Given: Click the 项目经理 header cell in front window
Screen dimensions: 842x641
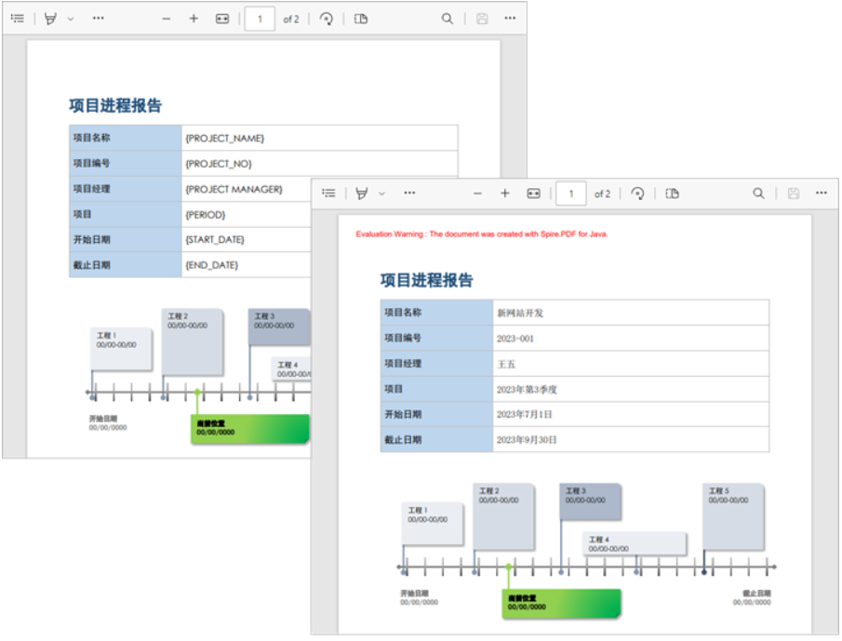Looking at the screenshot, I should (436, 364).
